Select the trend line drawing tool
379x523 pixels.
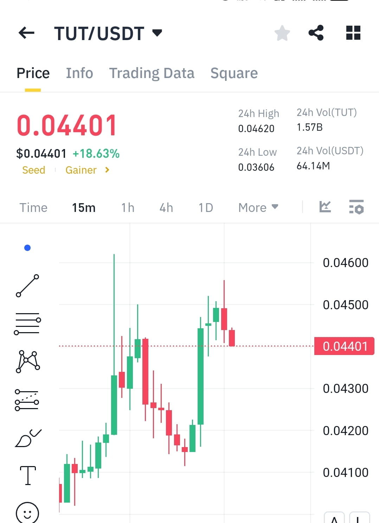tap(27, 285)
